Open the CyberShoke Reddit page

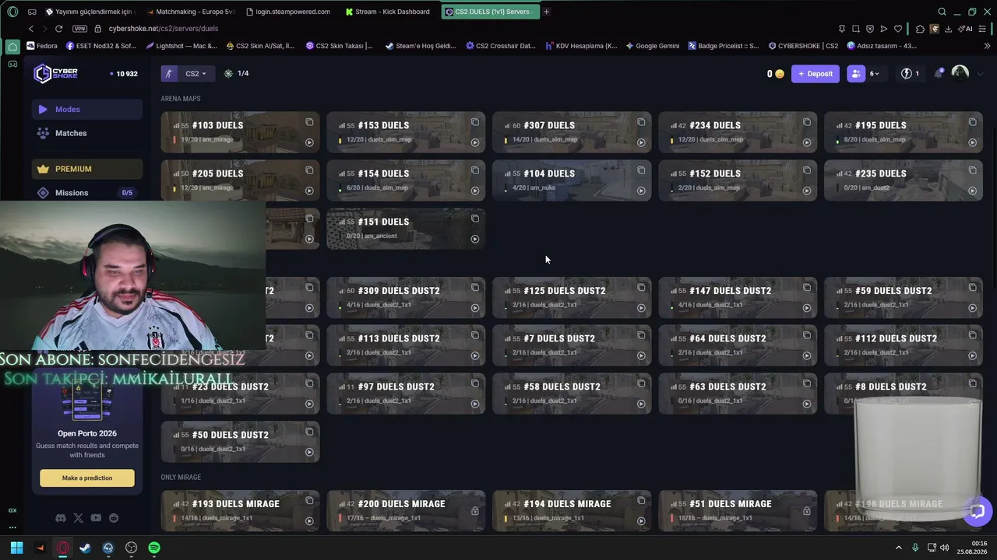click(x=114, y=518)
